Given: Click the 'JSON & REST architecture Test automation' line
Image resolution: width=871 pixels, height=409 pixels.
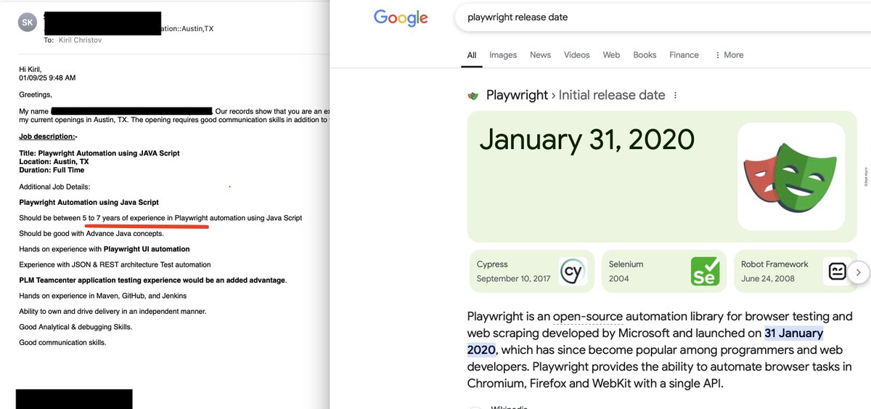Looking at the screenshot, I should pyautogui.click(x=115, y=264).
